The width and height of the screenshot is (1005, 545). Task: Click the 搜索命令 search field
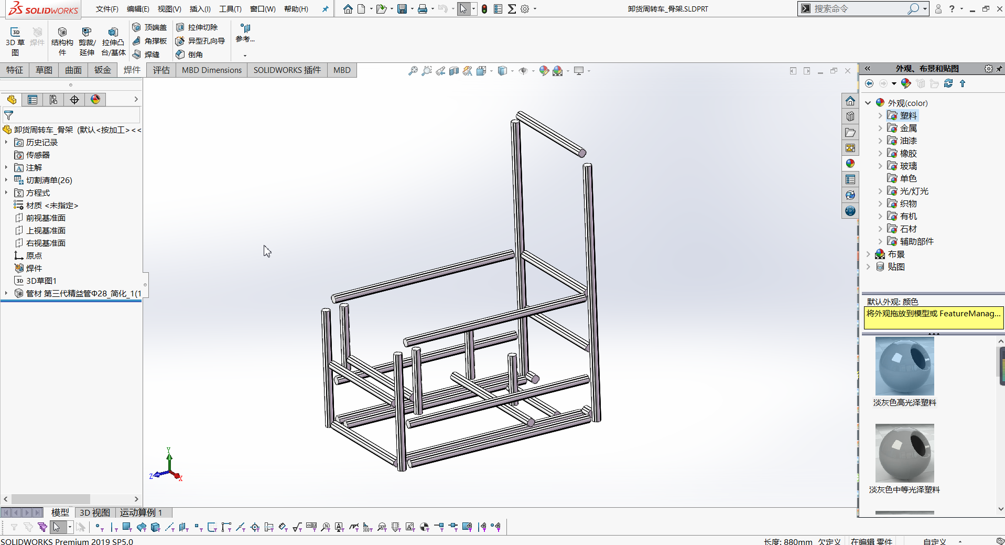coord(860,9)
